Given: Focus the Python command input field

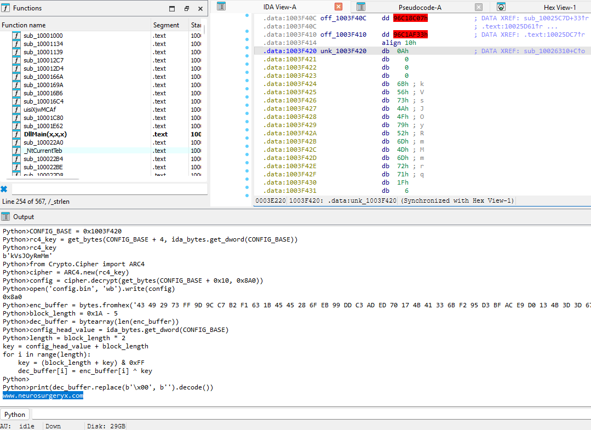Looking at the screenshot, I should [311, 415].
